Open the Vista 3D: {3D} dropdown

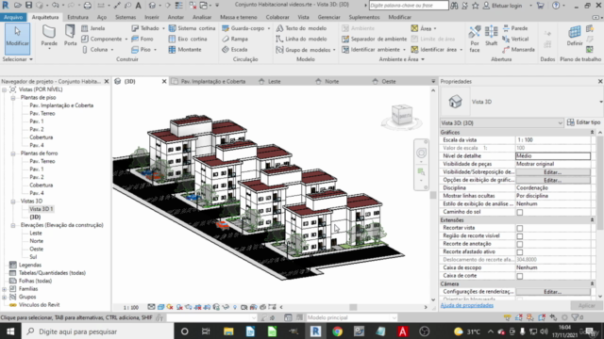[x=502, y=123]
